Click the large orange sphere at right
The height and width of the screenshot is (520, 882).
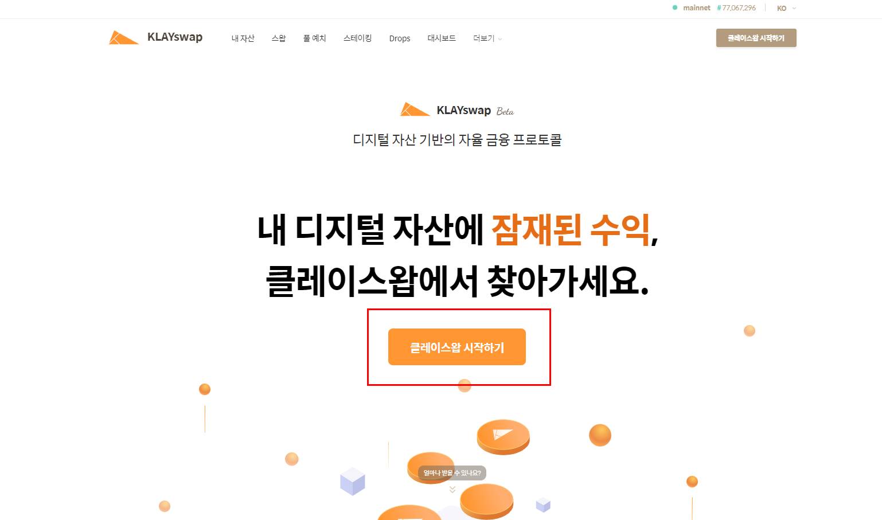pos(600,435)
